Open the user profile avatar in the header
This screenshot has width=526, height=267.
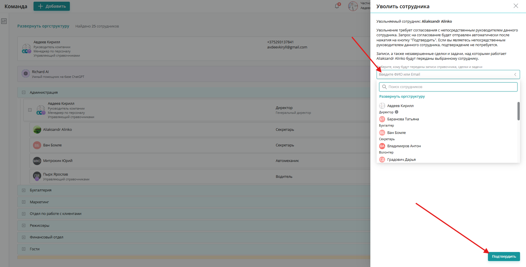[x=353, y=6]
